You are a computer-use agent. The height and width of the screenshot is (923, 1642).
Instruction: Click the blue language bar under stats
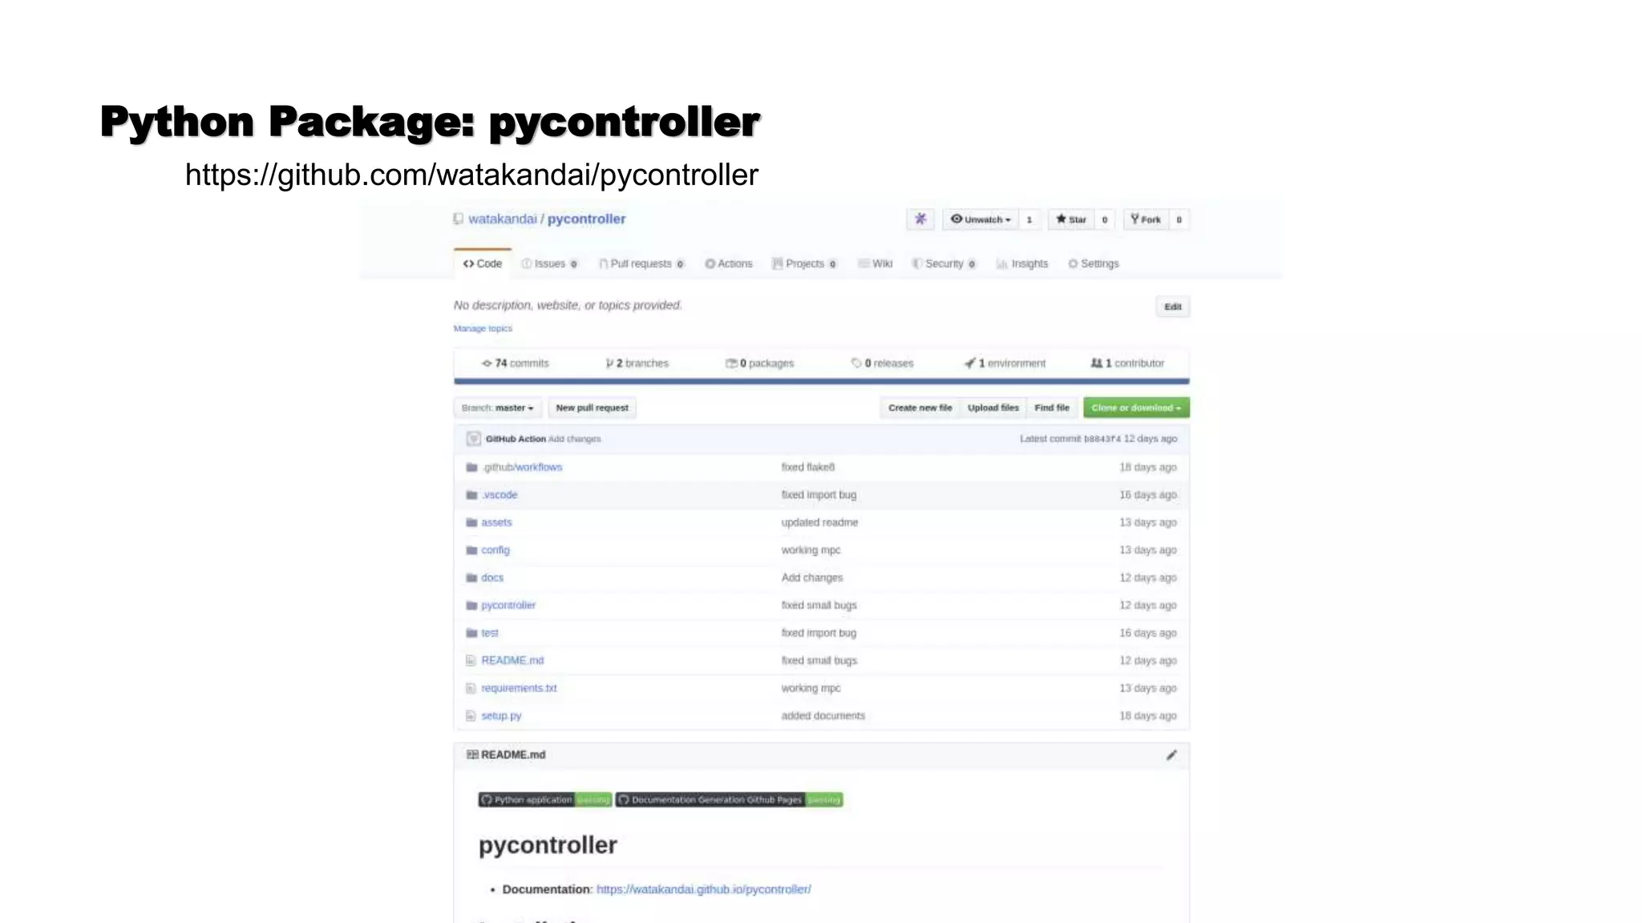821,381
